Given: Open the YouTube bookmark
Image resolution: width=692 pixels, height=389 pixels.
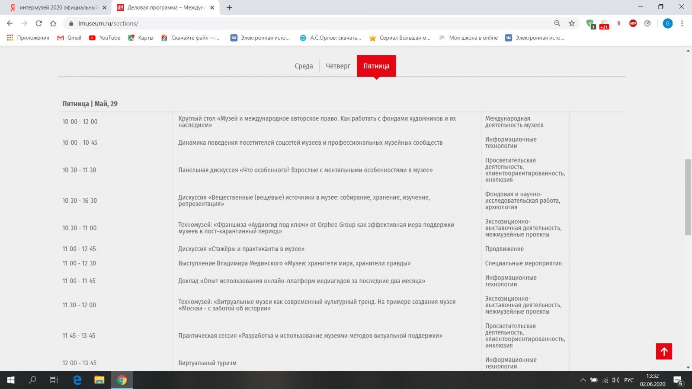Looking at the screenshot, I should click(105, 38).
